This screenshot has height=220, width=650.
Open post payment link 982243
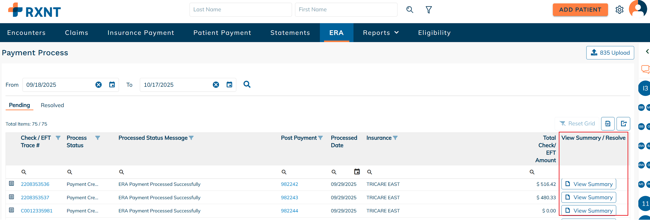point(289,197)
